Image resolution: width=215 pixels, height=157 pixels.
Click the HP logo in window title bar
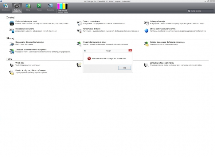coord(1,1)
